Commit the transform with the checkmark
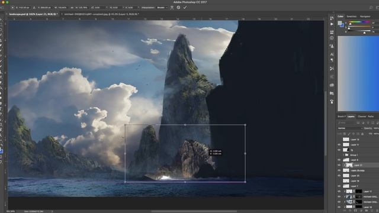The width and height of the screenshot is (379, 213). (185, 8)
